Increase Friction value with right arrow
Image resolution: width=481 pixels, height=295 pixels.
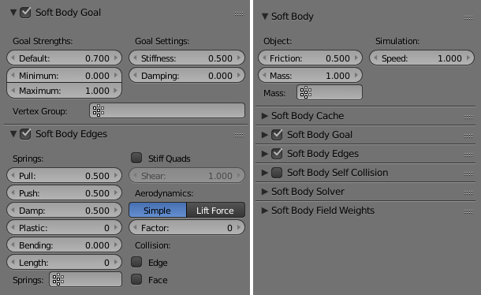click(x=356, y=58)
